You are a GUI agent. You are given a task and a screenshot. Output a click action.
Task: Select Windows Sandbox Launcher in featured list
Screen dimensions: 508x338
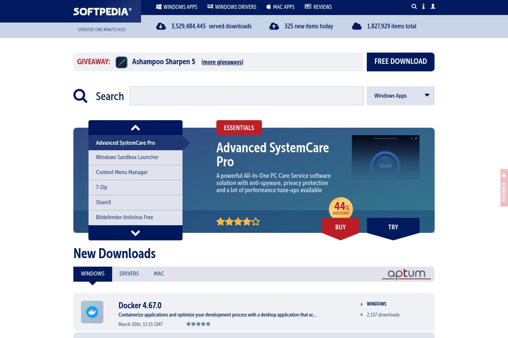pyautogui.click(x=135, y=157)
